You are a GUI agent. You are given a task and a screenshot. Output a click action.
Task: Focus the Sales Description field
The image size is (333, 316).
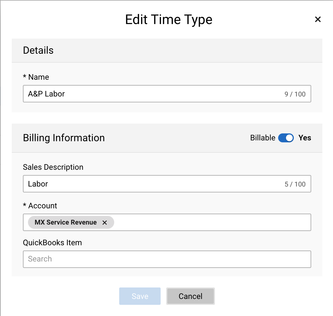(x=167, y=184)
